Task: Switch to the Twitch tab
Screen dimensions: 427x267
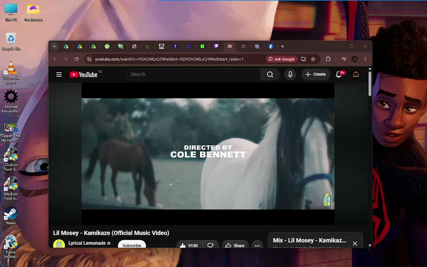Action: coord(216,46)
